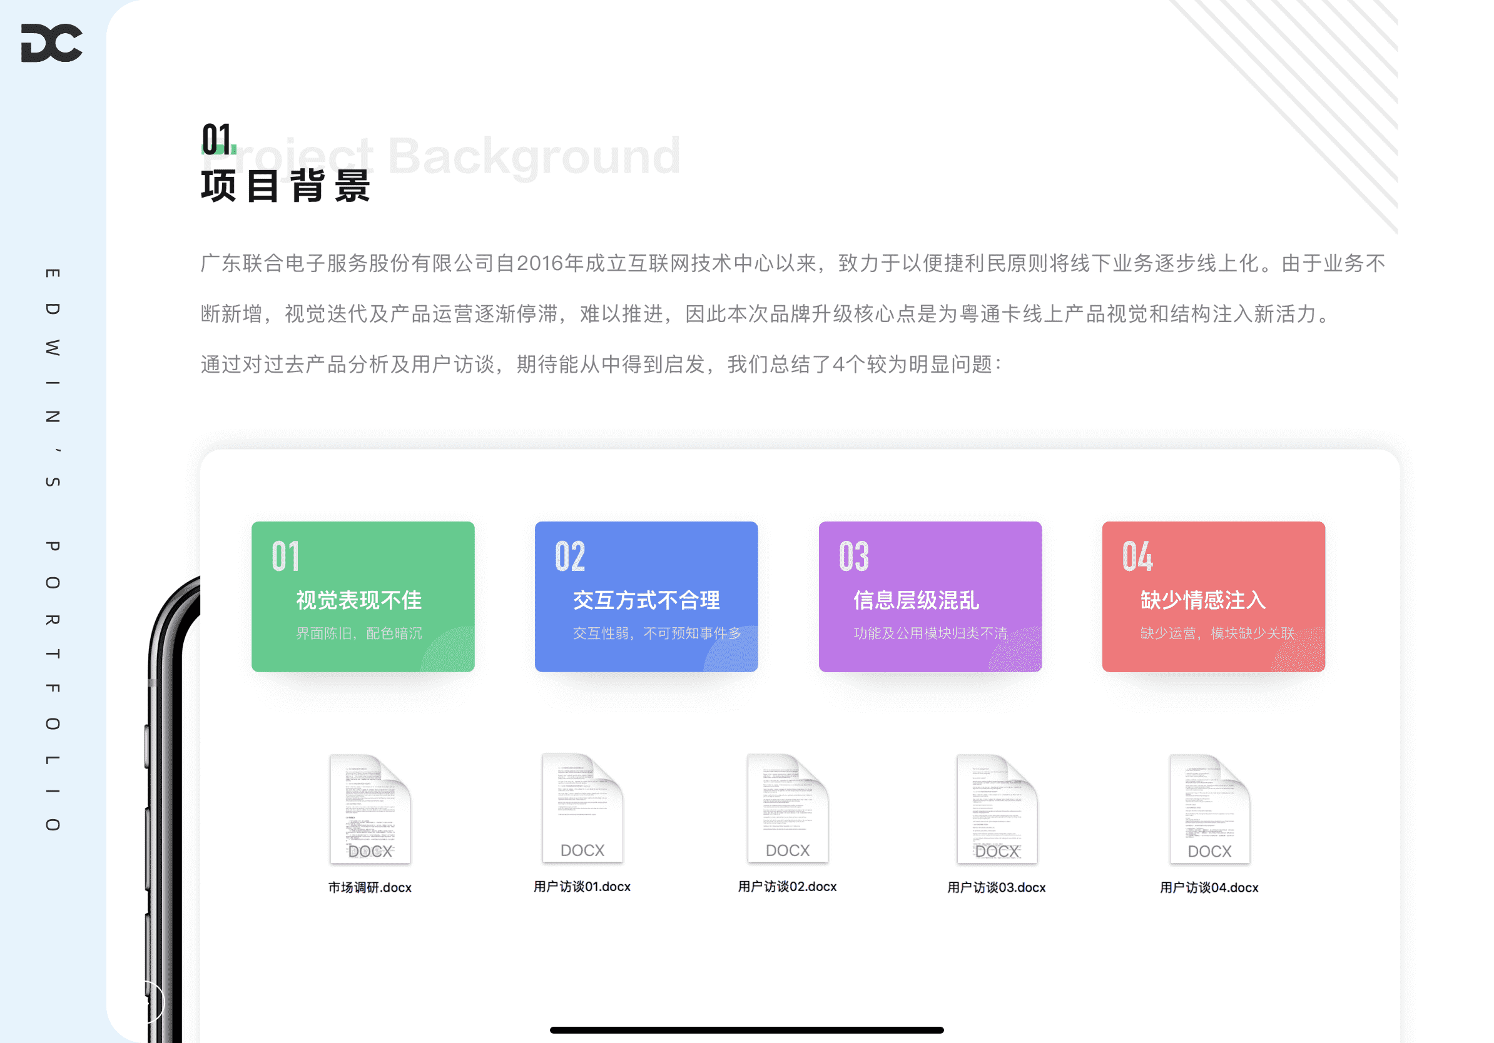This screenshot has height=1043, width=1494.
Task: Click the DC logo icon
Action: coord(51,43)
